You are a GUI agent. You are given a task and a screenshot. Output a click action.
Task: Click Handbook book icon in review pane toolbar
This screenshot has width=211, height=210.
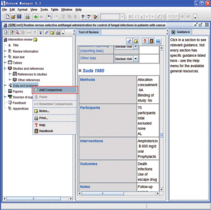tap(151, 41)
